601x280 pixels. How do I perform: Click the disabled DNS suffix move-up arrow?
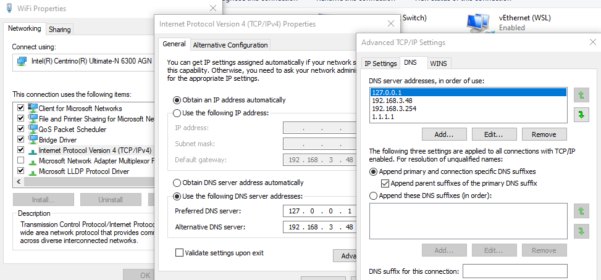(x=581, y=211)
